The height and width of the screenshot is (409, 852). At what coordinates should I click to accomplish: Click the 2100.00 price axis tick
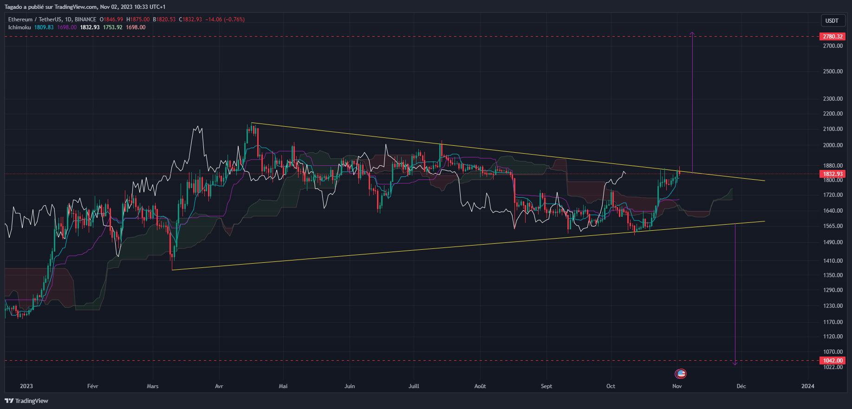tap(833, 129)
